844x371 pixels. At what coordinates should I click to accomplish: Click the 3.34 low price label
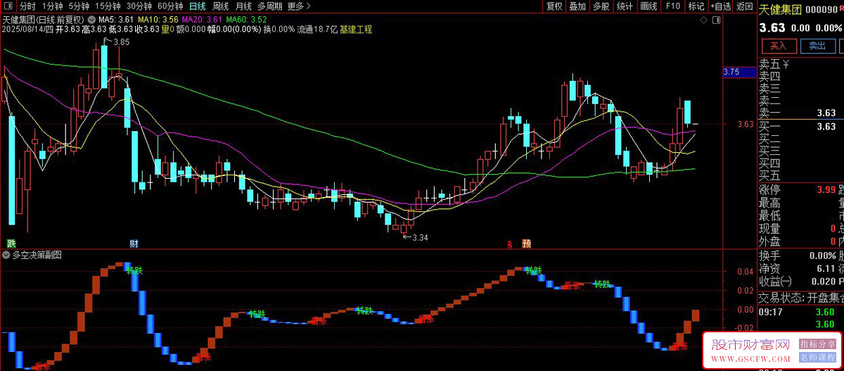point(419,237)
